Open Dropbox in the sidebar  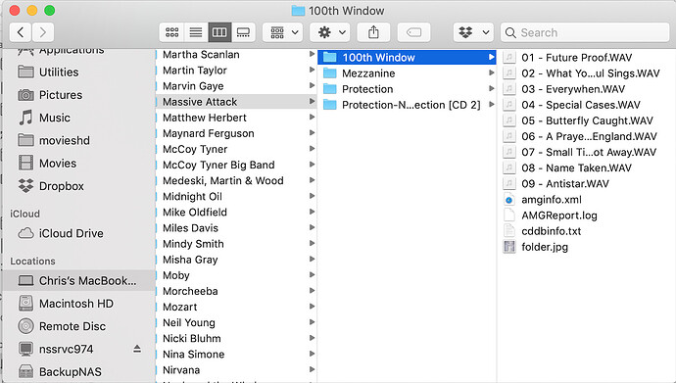point(79,186)
